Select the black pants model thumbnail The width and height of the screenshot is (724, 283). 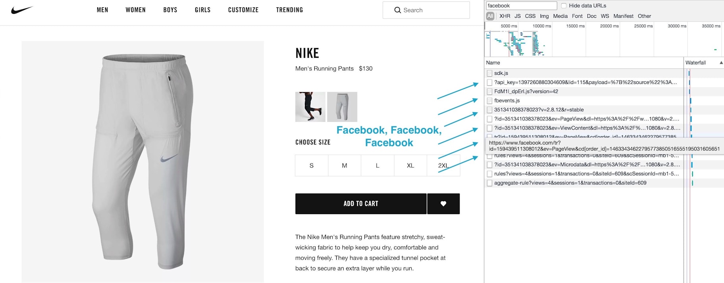(x=310, y=107)
